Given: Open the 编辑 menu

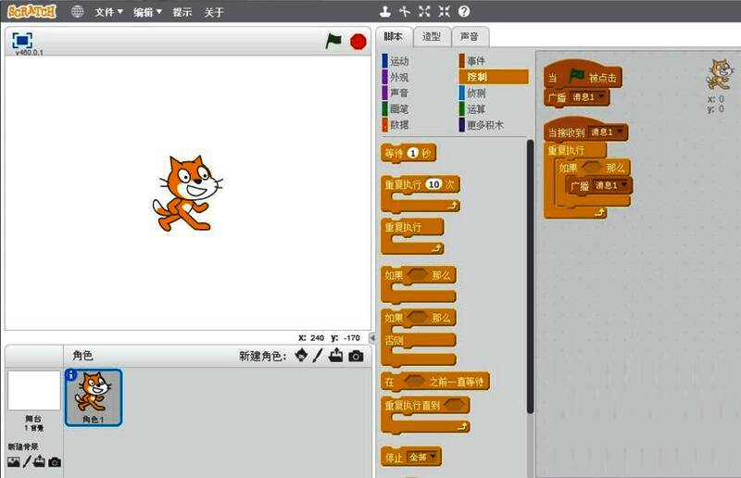Looking at the screenshot, I should 146,12.
